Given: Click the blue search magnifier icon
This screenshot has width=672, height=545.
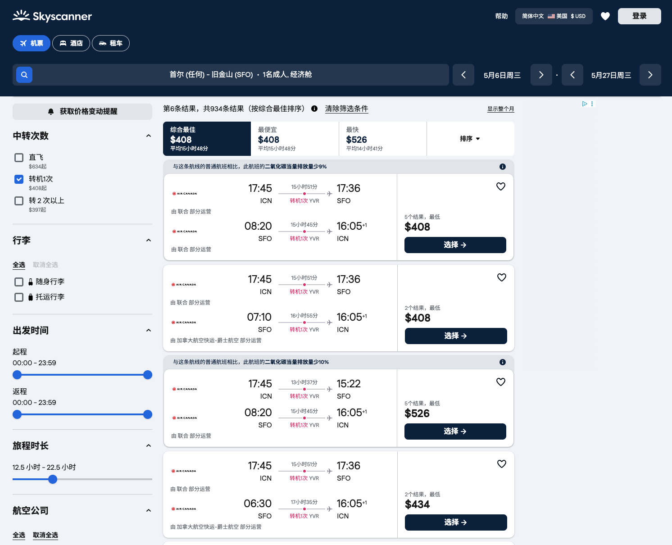Looking at the screenshot, I should tap(24, 75).
